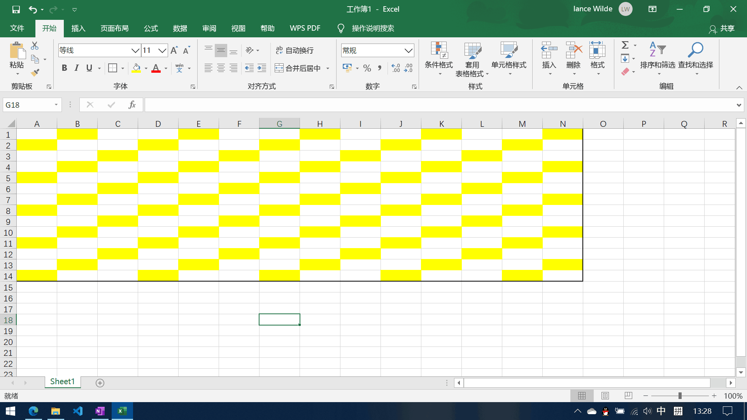Open Find and Select (查找和选择)
The image size is (747, 420).
[x=695, y=58]
